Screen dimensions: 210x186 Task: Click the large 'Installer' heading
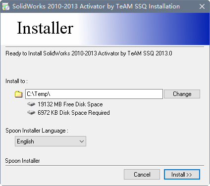pyautogui.click(x=45, y=28)
